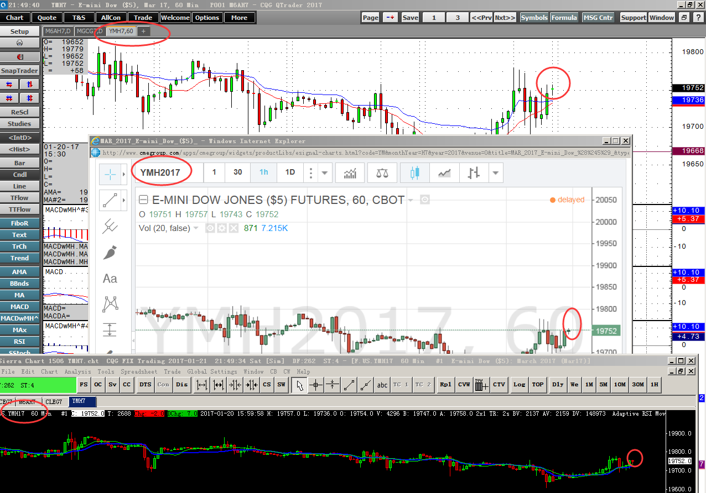Open the Global Settings menu in Sierra Chart
This screenshot has width=706, height=493.
click(x=212, y=371)
